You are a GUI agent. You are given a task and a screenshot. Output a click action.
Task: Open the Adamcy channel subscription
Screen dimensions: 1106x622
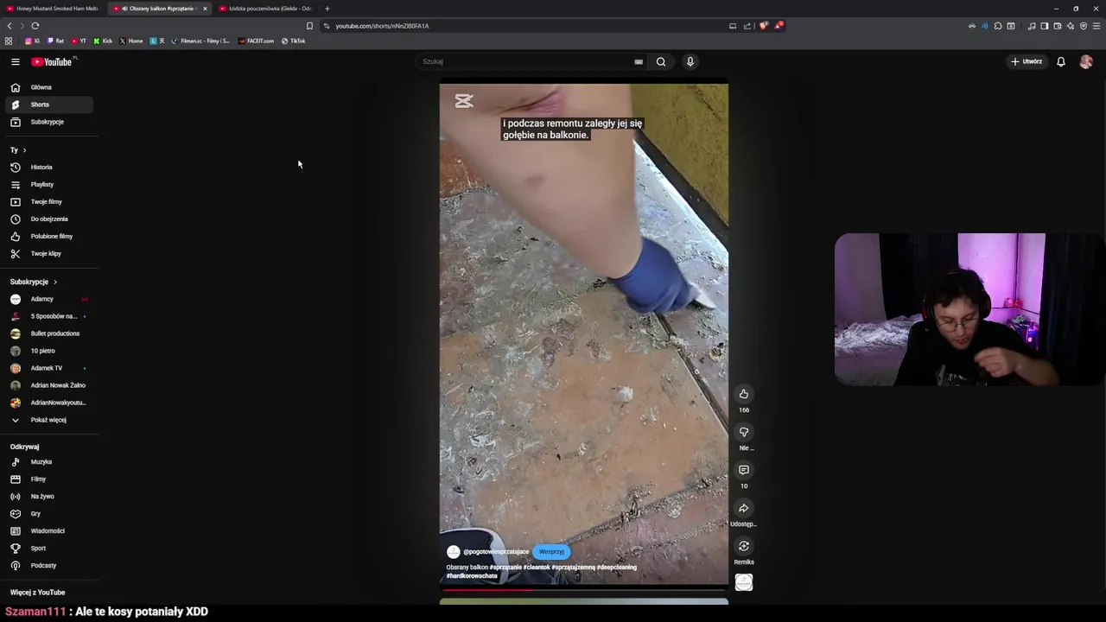[49, 299]
